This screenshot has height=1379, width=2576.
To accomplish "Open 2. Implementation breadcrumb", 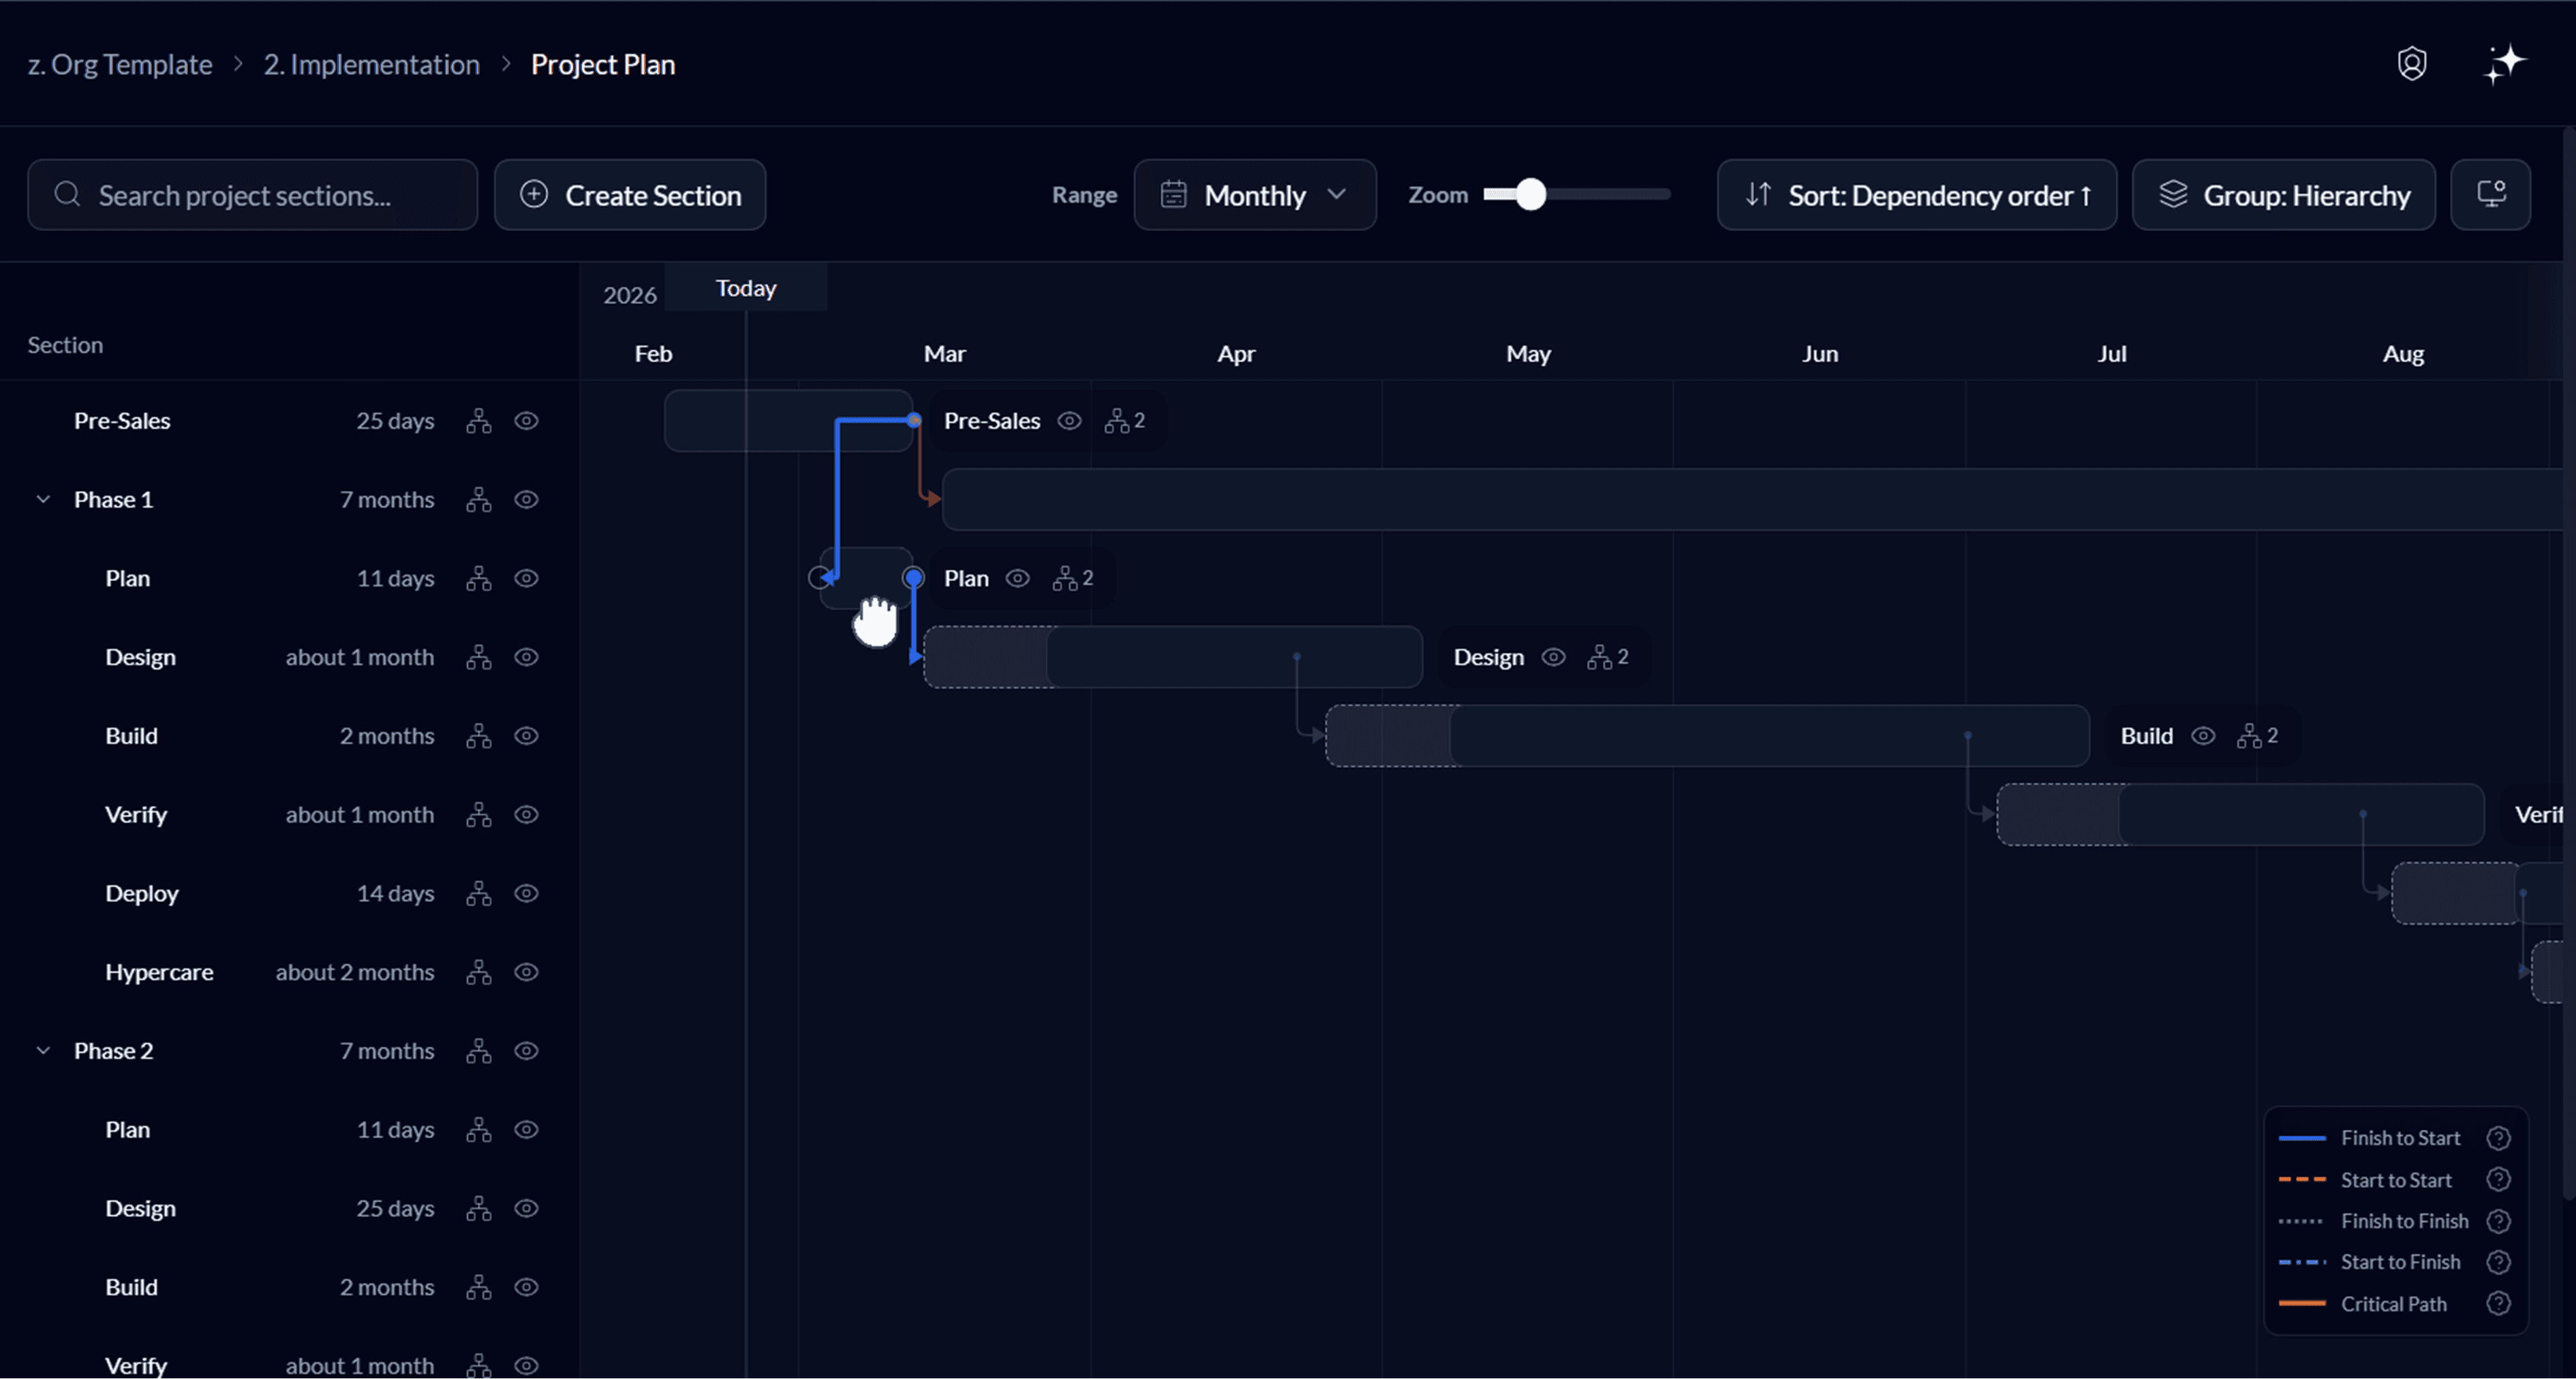I will click(x=371, y=65).
